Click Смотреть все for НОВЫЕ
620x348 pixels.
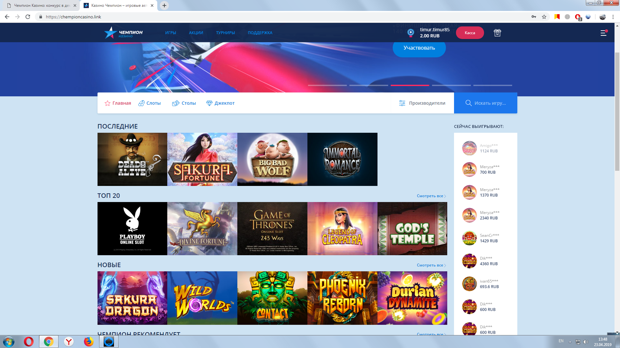[431, 265]
